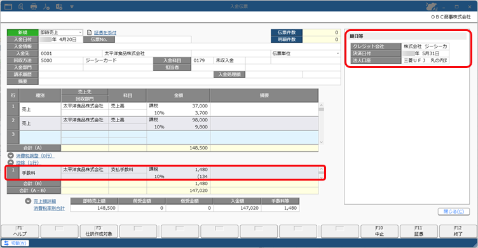
Task: Click the document icon beside 証憑を添付
Action: click(90, 32)
